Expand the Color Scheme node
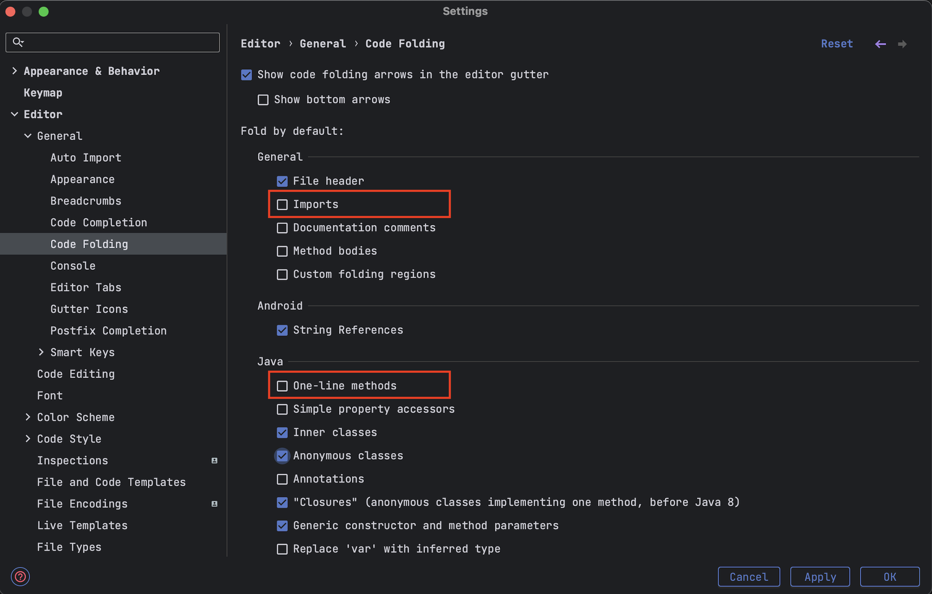Viewport: 932px width, 594px height. pos(28,417)
